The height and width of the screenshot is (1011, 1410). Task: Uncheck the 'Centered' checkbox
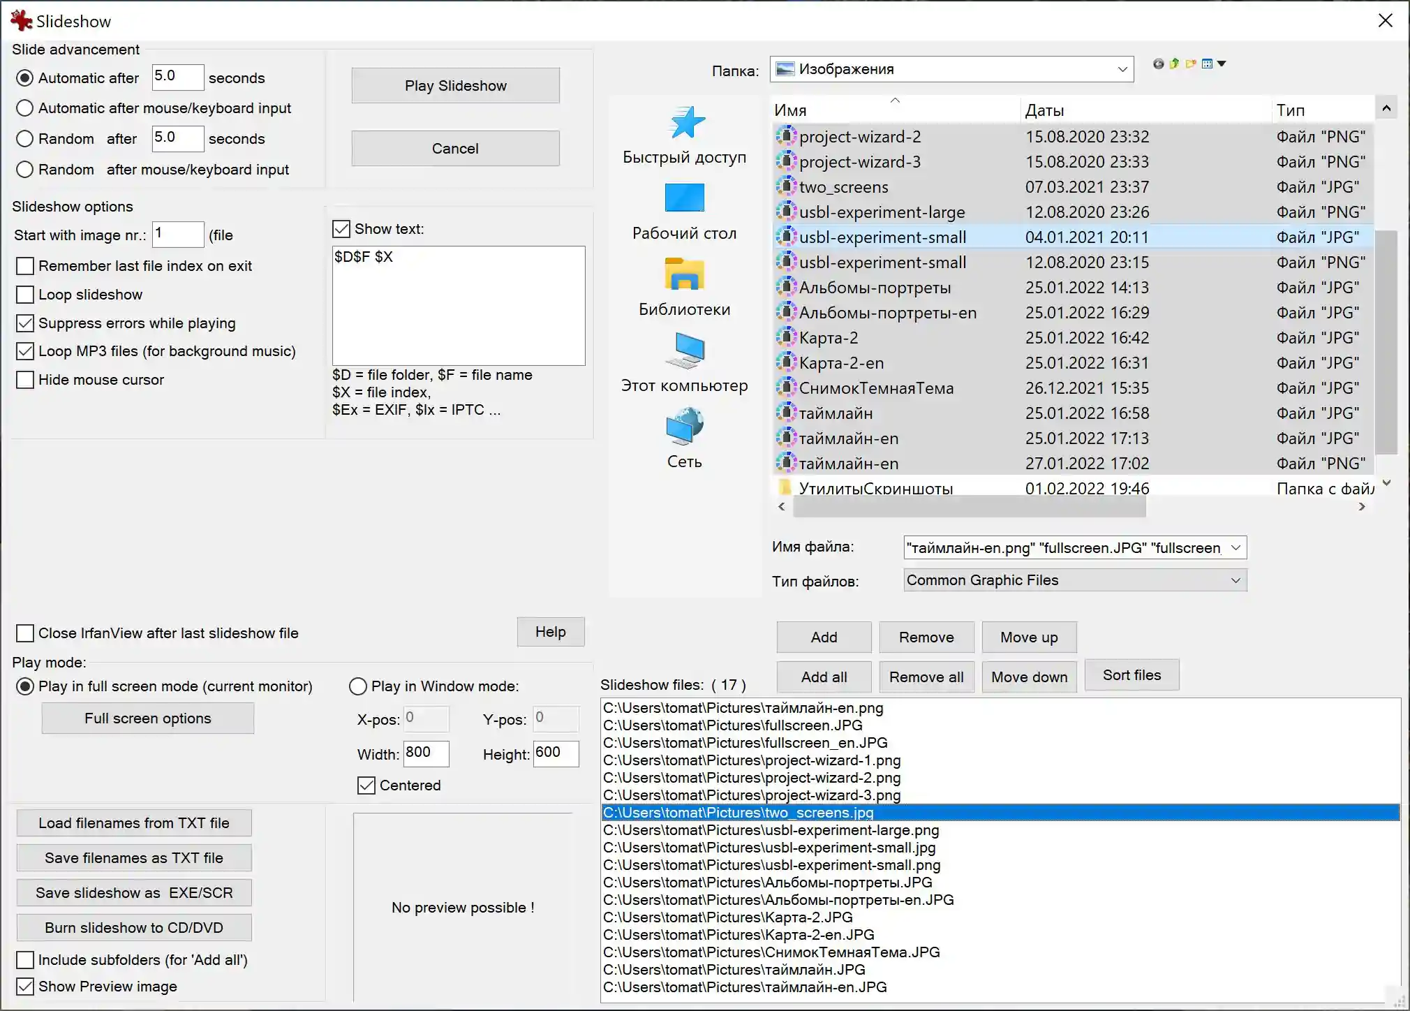click(366, 785)
